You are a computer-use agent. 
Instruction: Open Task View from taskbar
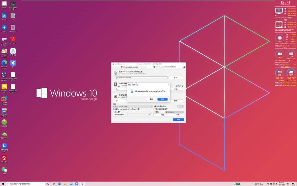tap(54, 184)
